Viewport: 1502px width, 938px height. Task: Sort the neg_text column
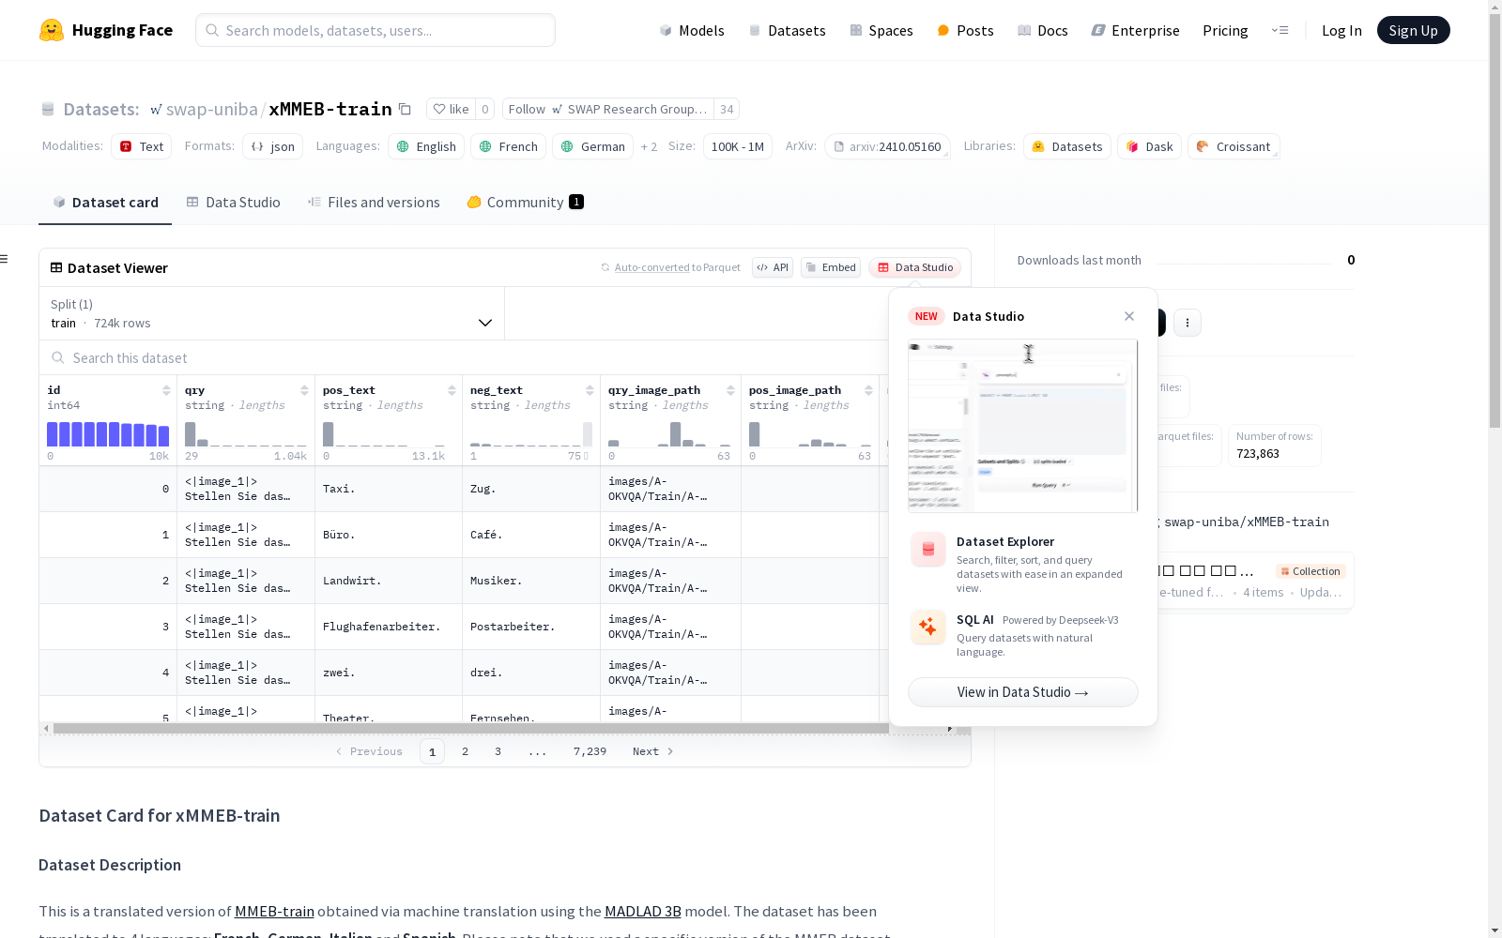[590, 390]
